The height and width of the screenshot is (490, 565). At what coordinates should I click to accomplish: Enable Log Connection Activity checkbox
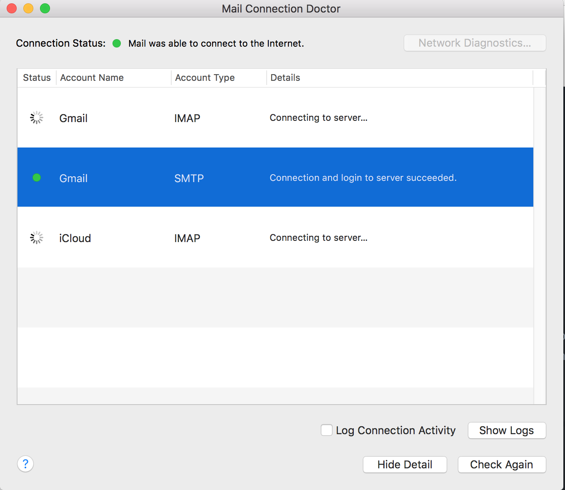[327, 430]
